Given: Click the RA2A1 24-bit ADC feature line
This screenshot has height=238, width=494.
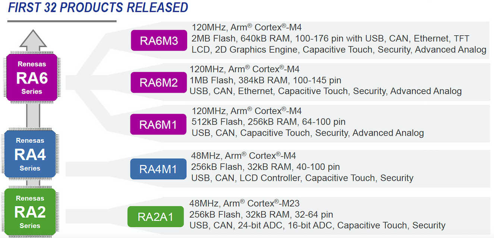Looking at the screenshot, I should [317, 225].
